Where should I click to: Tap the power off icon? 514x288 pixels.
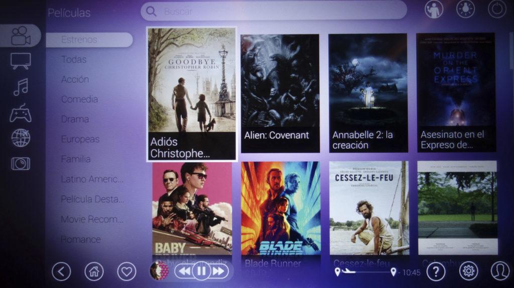click(497, 9)
